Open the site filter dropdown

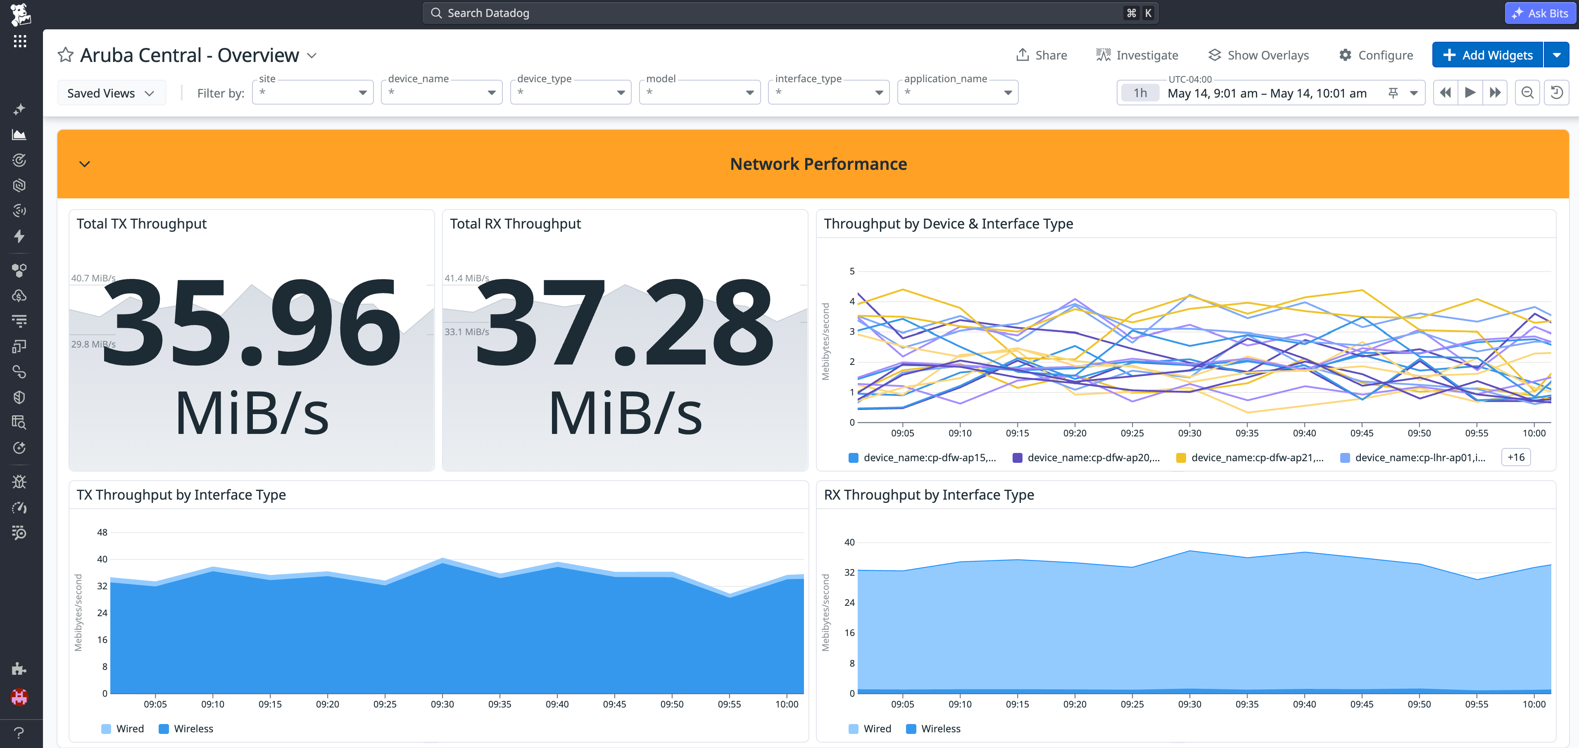313,93
